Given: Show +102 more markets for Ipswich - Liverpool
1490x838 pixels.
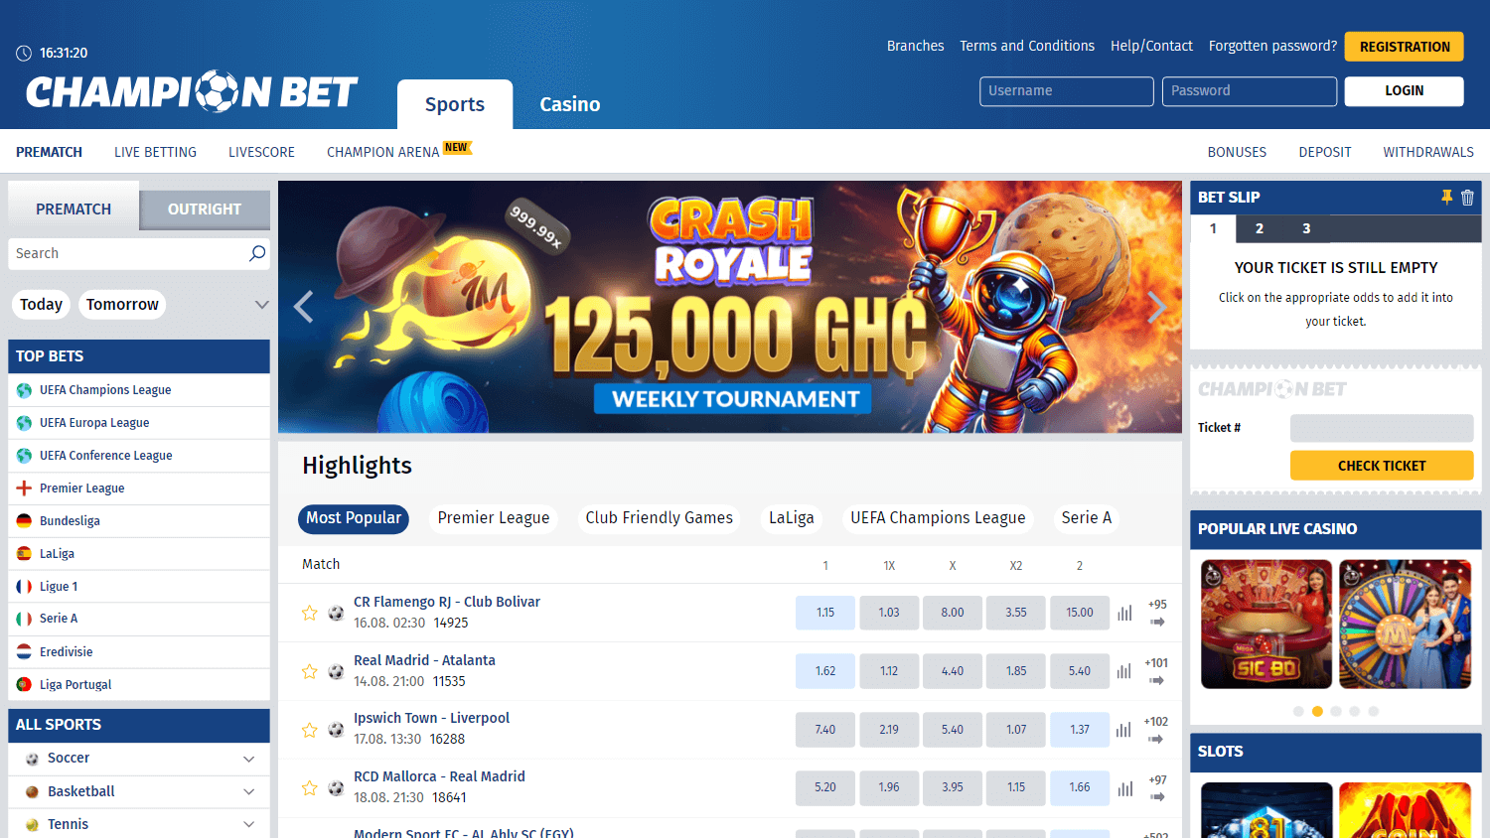Looking at the screenshot, I should tap(1157, 730).
